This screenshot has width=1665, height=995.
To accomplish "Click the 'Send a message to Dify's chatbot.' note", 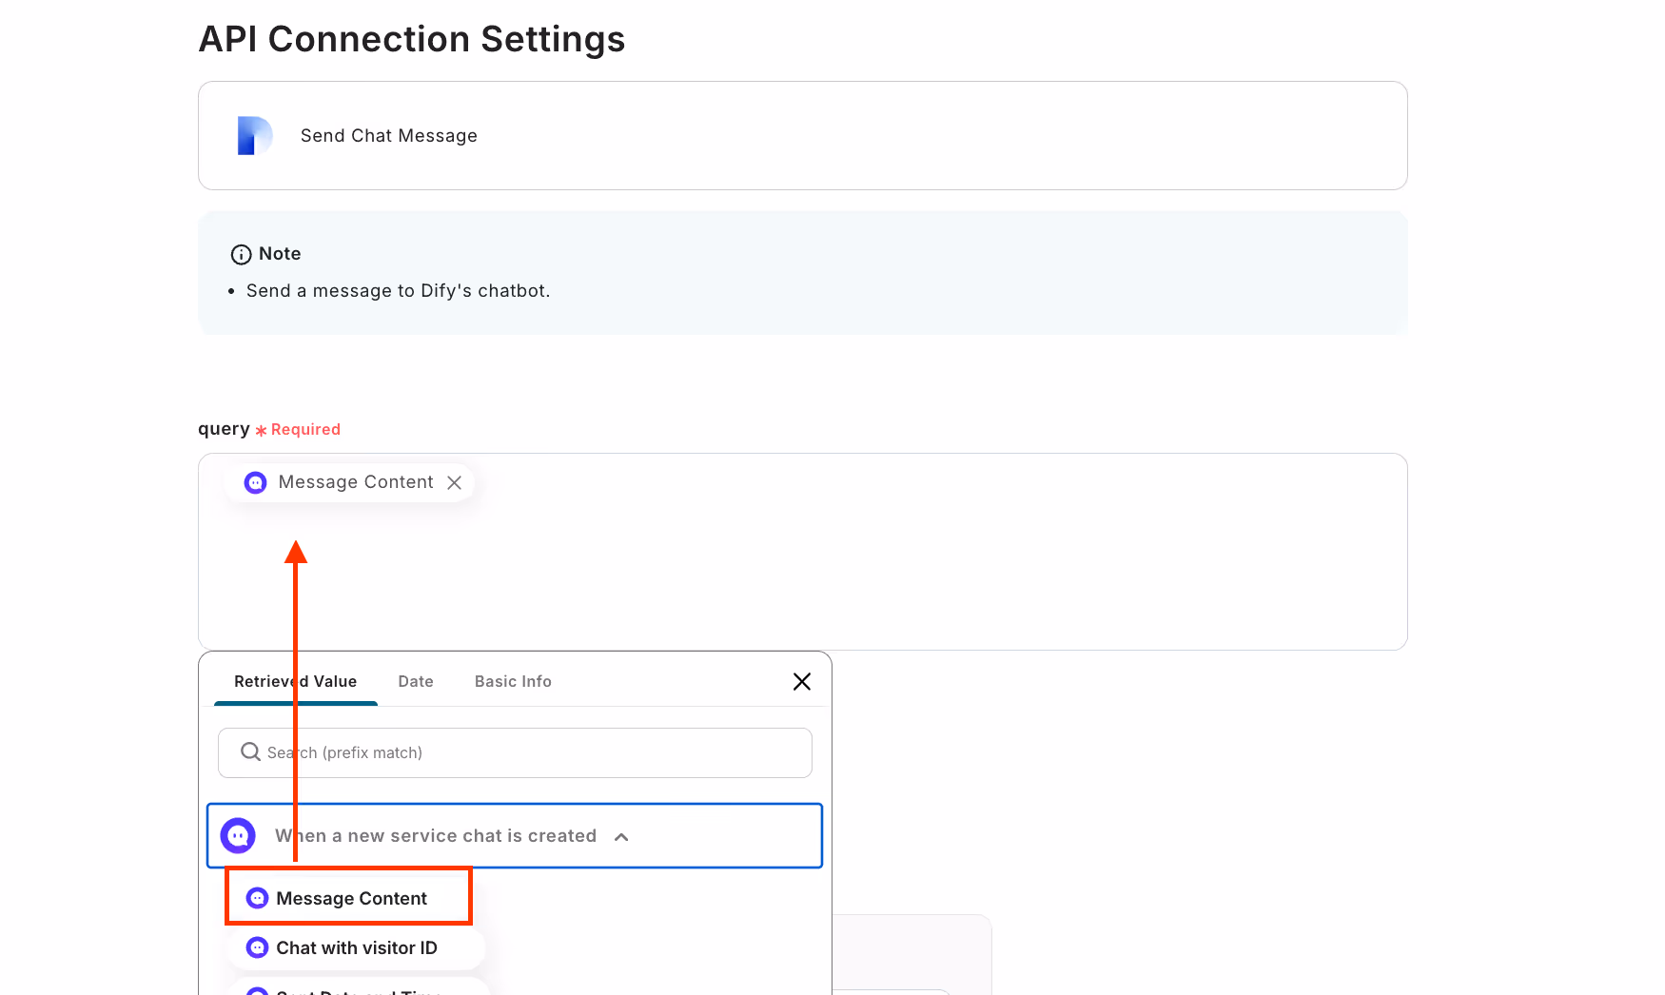I will (398, 291).
